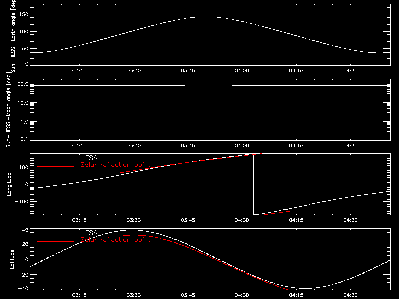
Task: Select Solar reflection point label in Longitude plot
Action: click(x=115, y=165)
